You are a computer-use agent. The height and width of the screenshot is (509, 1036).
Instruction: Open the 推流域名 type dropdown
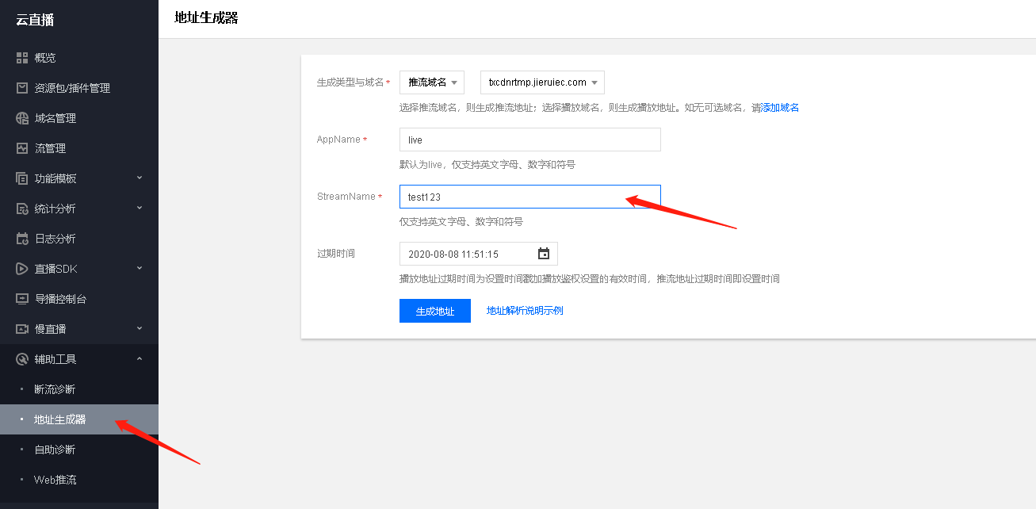pyautogui.click(x=432, y=82)
